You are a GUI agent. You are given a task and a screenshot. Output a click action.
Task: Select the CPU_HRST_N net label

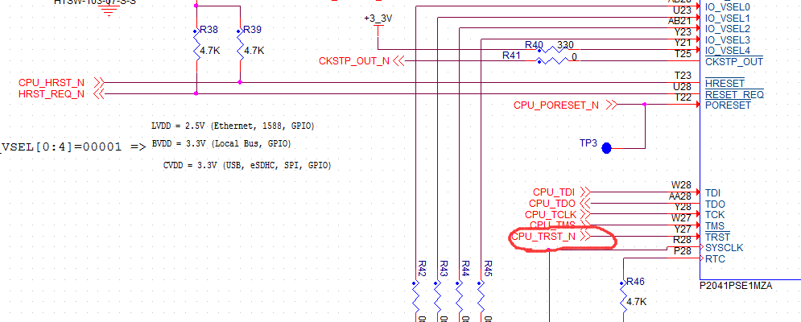click(x=52, y=83)
